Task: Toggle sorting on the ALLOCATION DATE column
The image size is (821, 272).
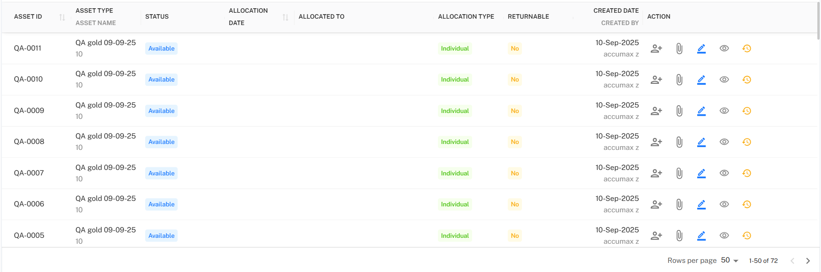Action: (286, 17)
